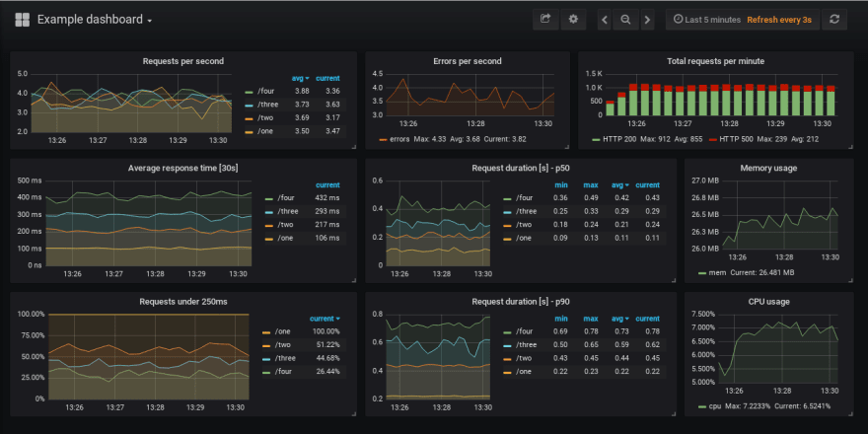The image size is (868, 434).
Task: Open Request duration [s] - p50 panel menu
Action: pos(521,168)
